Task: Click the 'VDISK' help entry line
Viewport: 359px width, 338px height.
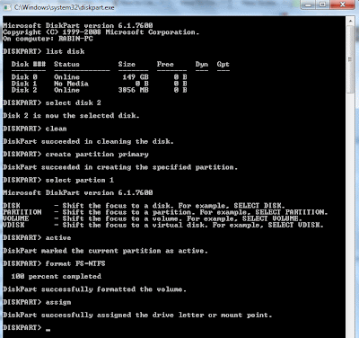Action: click(163, 225)
